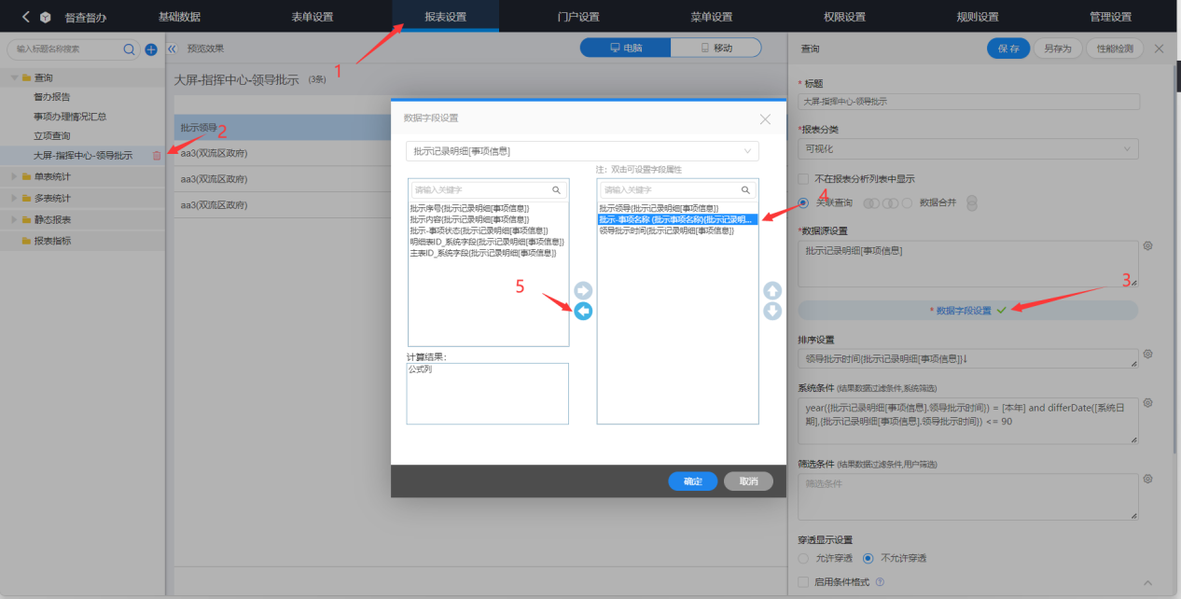The height and width of the screenshot is (599, 1181).
Task: Open settings gear for 筛选条件
Action: [x=1148, y=479]
